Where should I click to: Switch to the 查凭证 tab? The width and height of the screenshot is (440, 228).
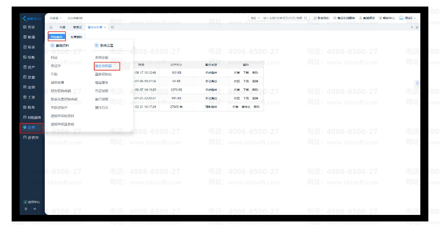77,27
